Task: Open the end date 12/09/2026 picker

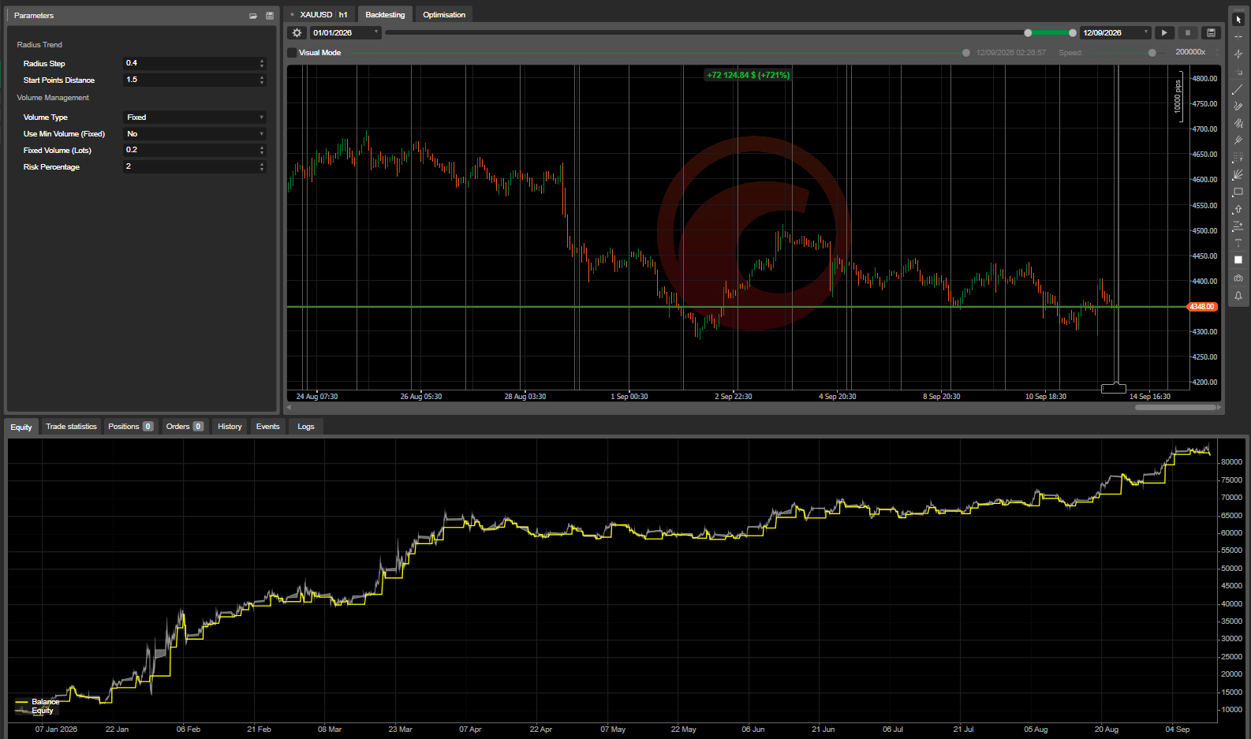Action: tap(1115, 33)
